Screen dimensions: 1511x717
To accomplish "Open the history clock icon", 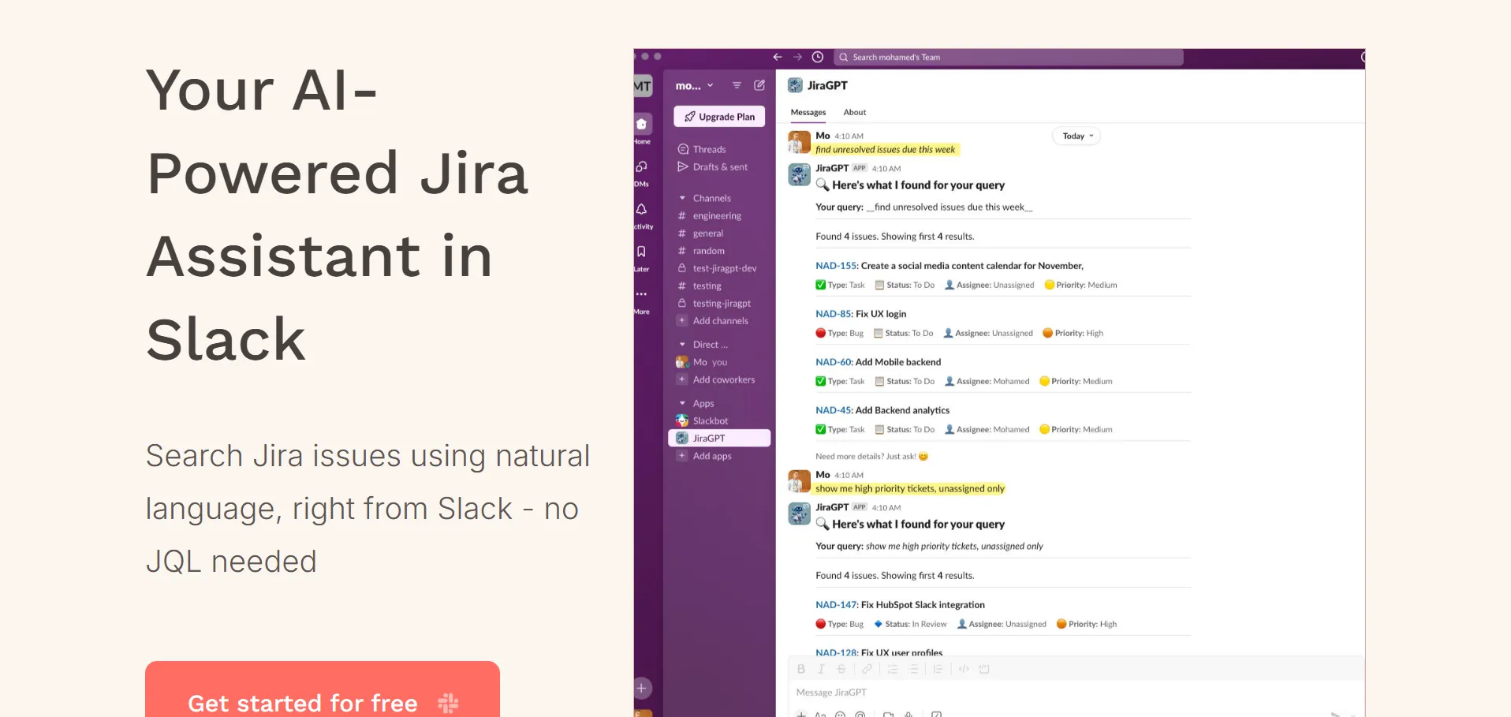I will tap(818, 57).
